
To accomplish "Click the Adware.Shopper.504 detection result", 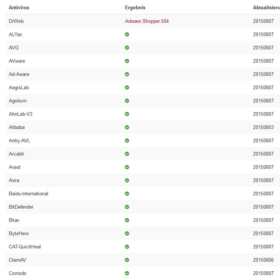I will (147, 21).
